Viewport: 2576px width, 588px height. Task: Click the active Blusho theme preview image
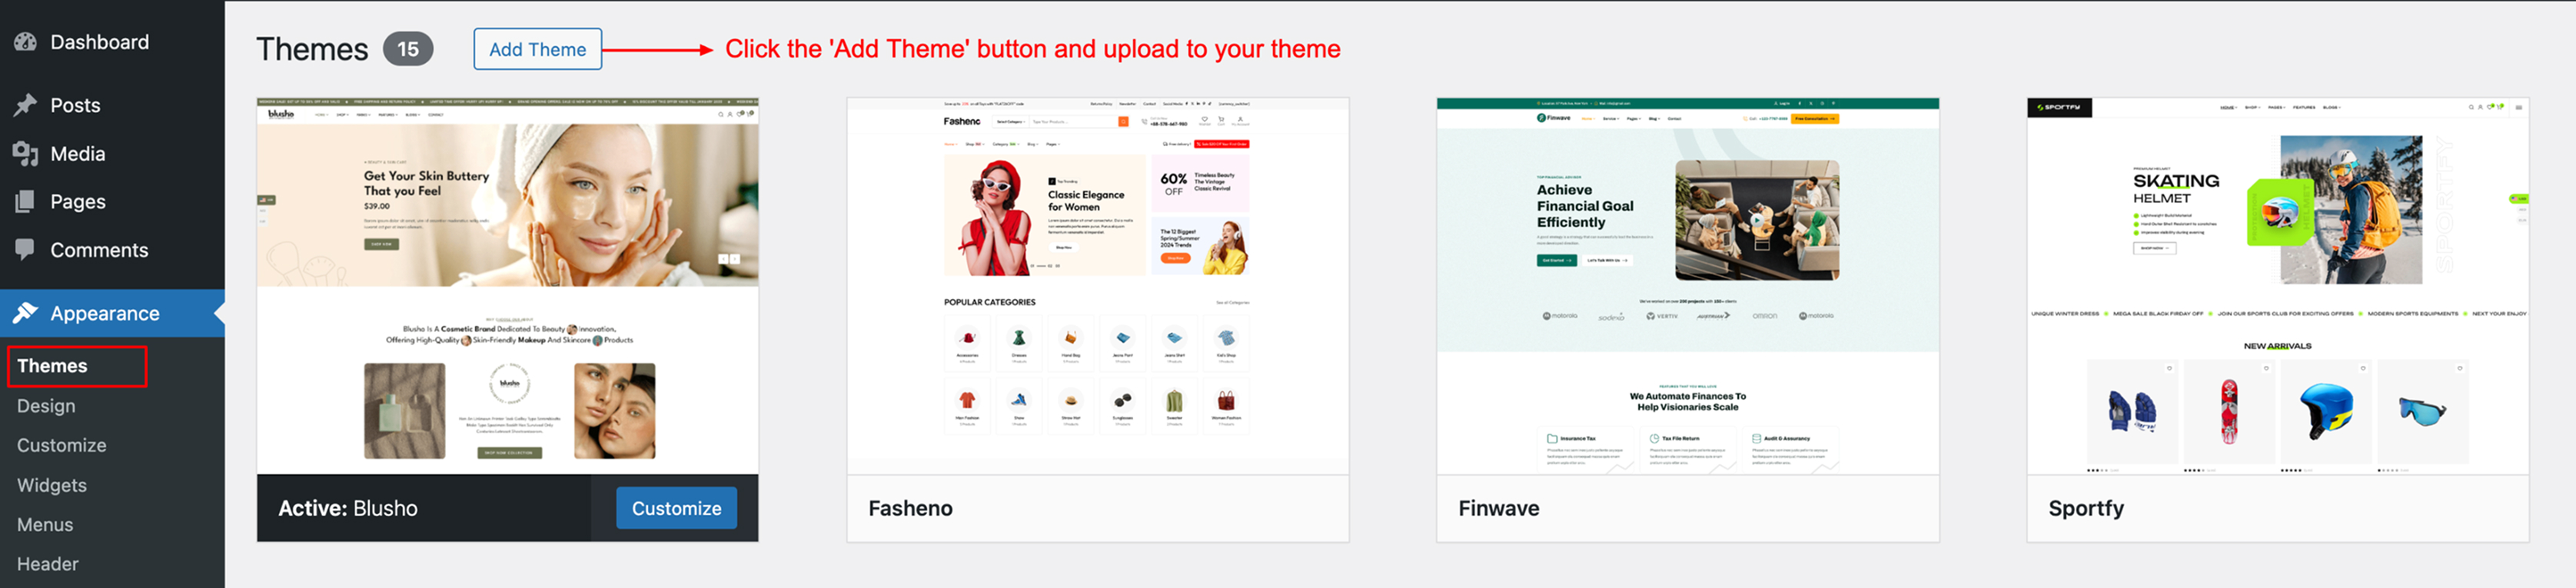[508, 286]
